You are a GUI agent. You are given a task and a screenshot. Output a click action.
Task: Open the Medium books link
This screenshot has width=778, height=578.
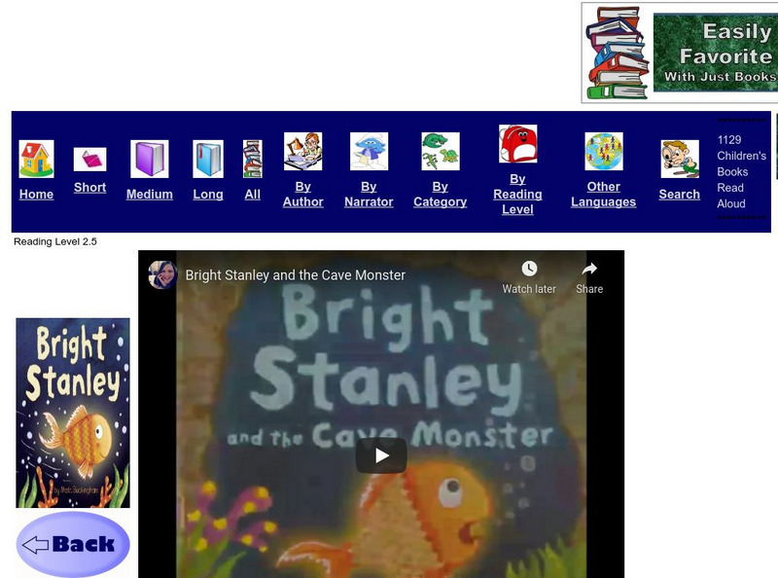[150, 195]
